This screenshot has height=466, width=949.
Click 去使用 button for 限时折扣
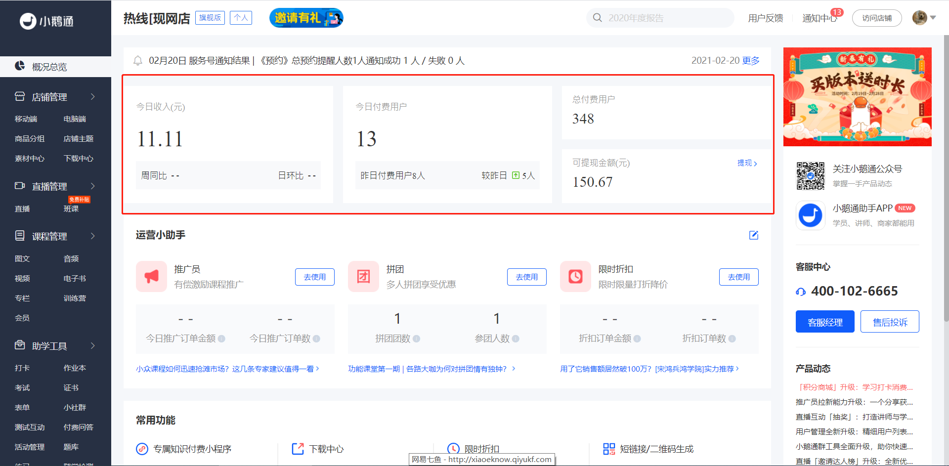tap(739, 277)
